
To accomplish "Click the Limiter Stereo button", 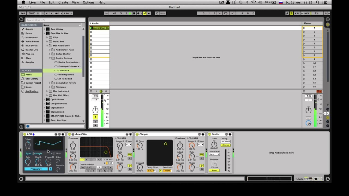I will click(226, 145).
